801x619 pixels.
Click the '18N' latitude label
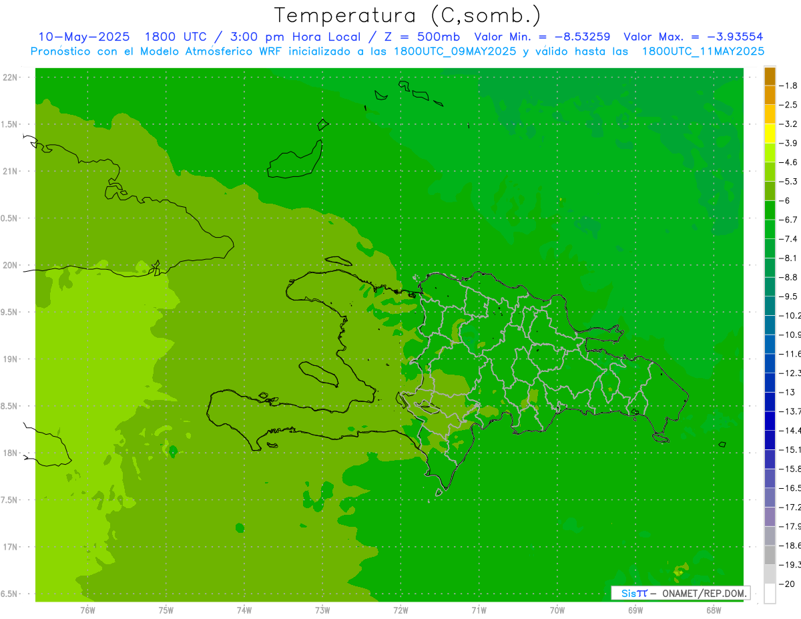(x=9, y=453)
